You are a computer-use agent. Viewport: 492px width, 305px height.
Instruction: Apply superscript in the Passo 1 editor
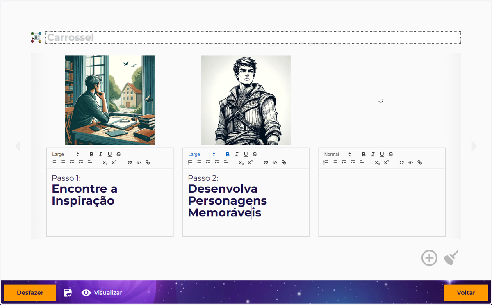click(x=114, y=163)
